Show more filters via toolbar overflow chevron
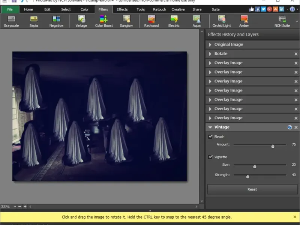300x225 pixels. tap(297, 21)
